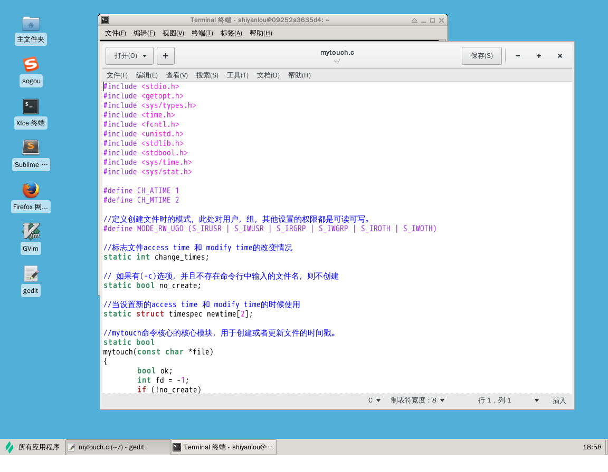This screenshot has height=472, width=608.
Task: Open 行 1, 列 1 position dropdown
Action: [x=508, y=400]
